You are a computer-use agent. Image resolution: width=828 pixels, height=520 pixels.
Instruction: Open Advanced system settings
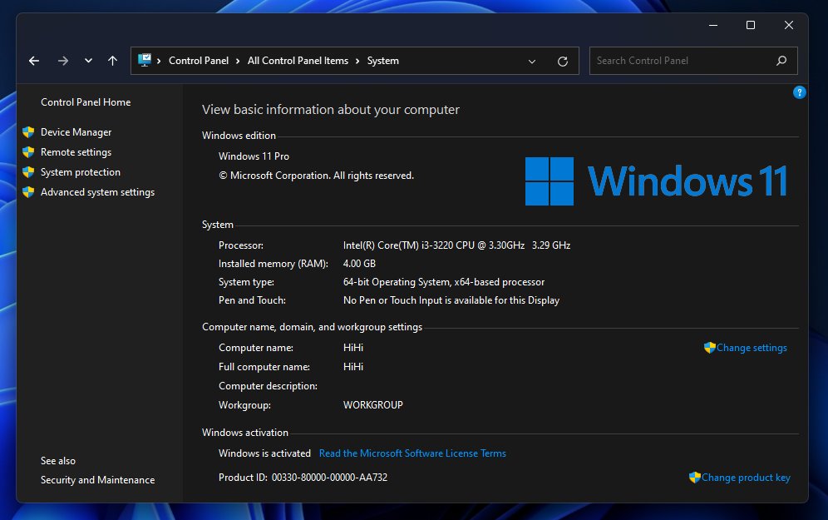click(x=97, y=192)
